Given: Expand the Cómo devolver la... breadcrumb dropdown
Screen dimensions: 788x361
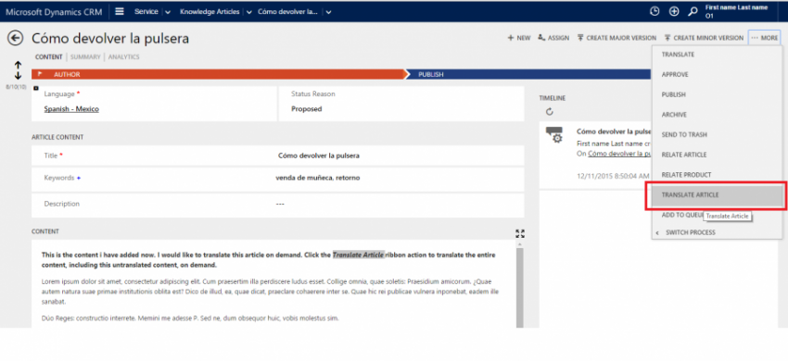Looking at the screenshot, I should click(328, 12).
